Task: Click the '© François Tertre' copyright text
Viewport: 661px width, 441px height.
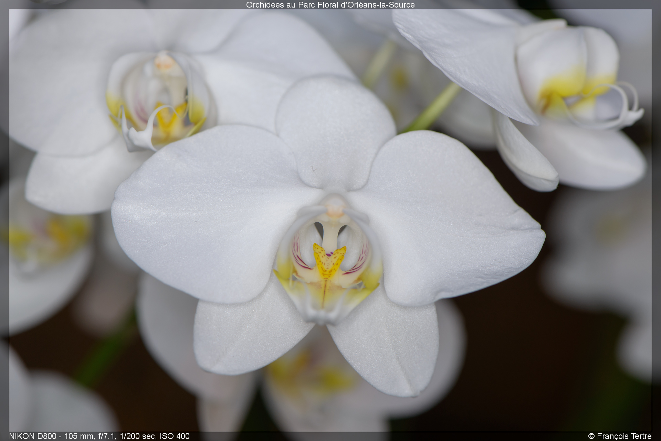Action: [620, 436]
